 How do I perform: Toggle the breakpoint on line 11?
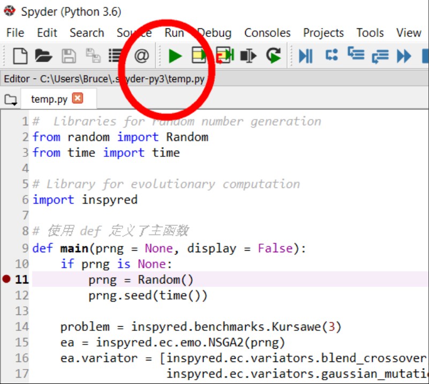click(6, 279)
